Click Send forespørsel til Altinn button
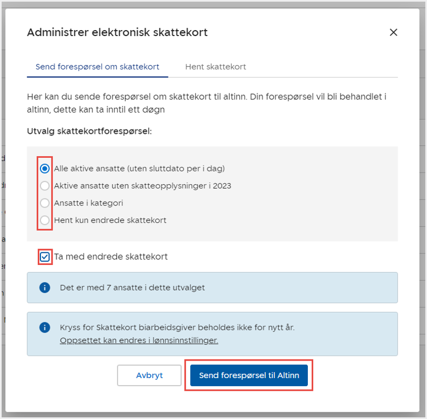The image size is (427, 419). pos(249,375)
